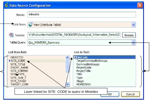Image resolution: width=150 pixels, height=100 pixels.
Task: Click the Access database icon beside Source
Action: 11,35
